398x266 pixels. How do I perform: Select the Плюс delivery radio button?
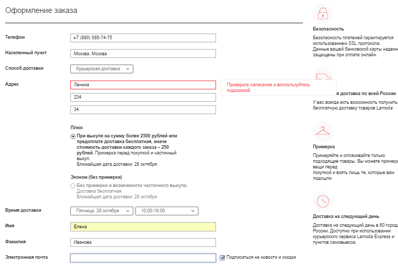73,136
